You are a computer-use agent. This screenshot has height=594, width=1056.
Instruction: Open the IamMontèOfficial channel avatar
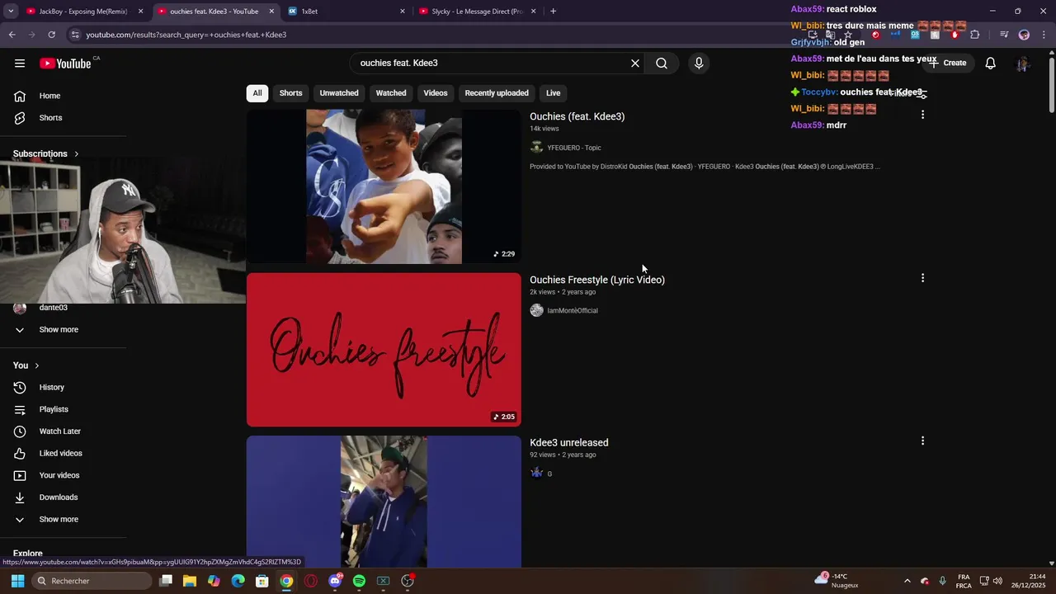click(536, 310)
